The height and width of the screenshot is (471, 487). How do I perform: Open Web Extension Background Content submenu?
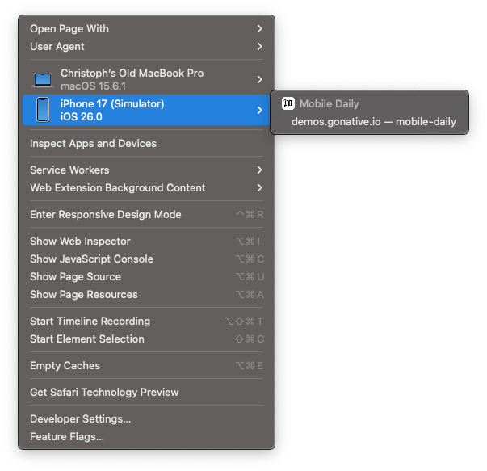point(146,187)
